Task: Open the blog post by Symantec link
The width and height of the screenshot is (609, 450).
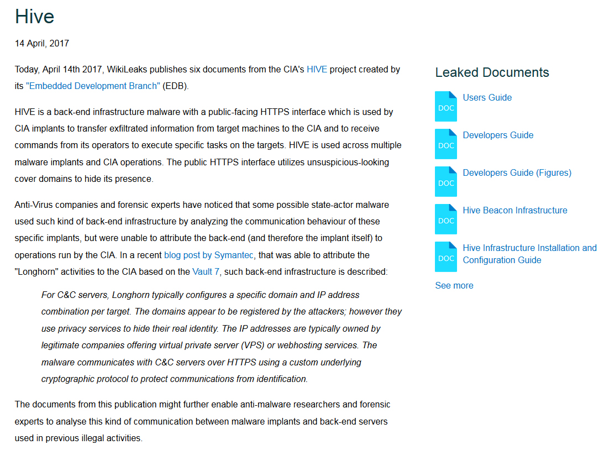Action: click(x=208, y=255)
